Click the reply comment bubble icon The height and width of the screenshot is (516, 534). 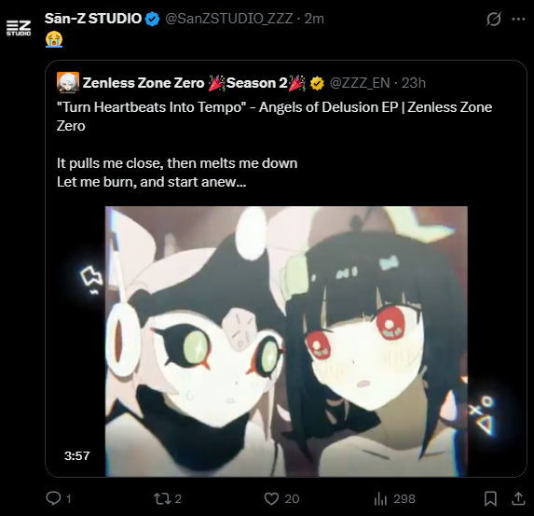click(53, 498)
